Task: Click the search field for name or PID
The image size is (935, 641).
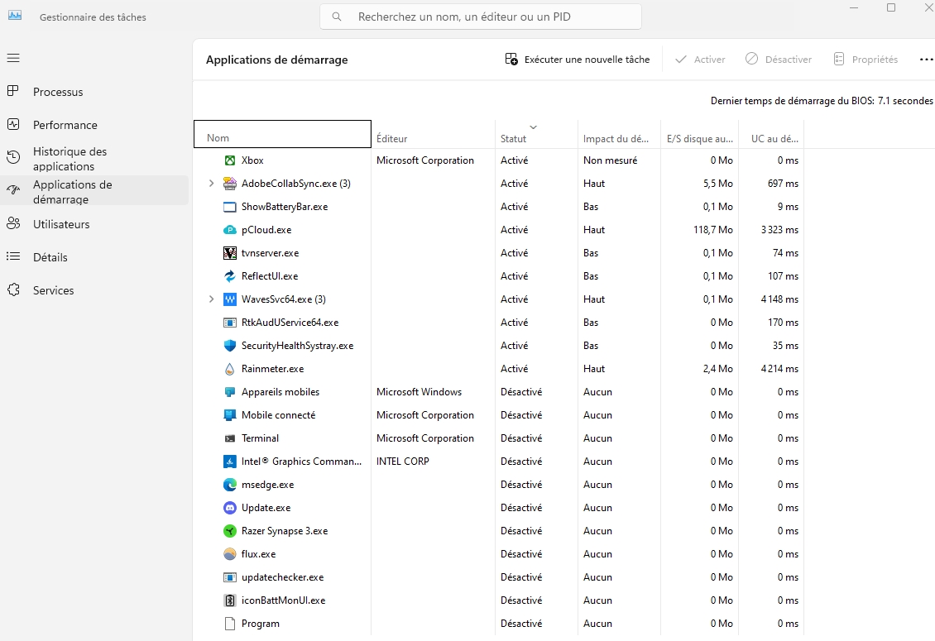Action: [480, 17]
